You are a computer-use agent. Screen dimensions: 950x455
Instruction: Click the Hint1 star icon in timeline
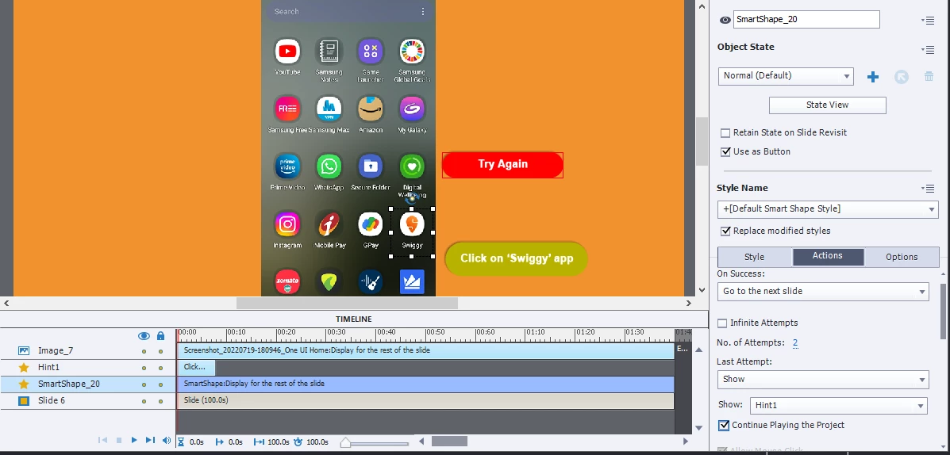click(24, 367)
